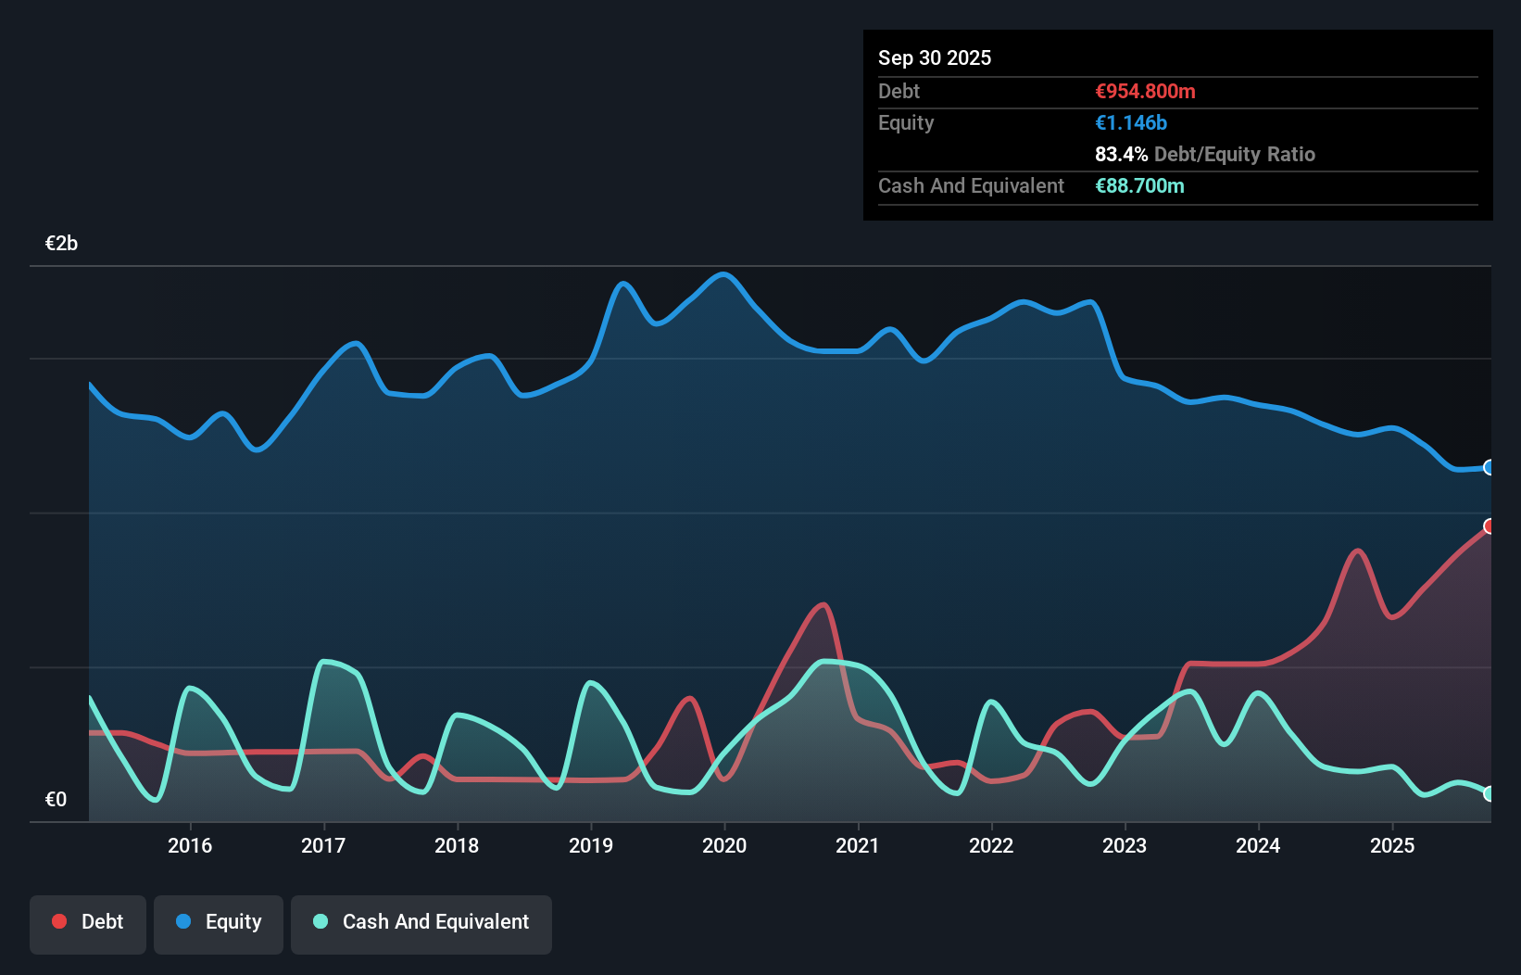The image size is (1521, 975).
Task: Click the 2017 x-axis label
Action: click(x=323, y=845)
